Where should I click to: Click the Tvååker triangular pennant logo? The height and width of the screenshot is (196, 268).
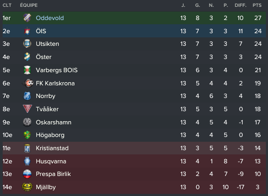[27, 109]
